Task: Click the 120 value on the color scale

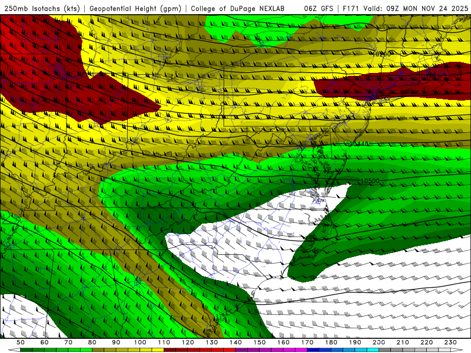Action: click(x=188, y=342)
